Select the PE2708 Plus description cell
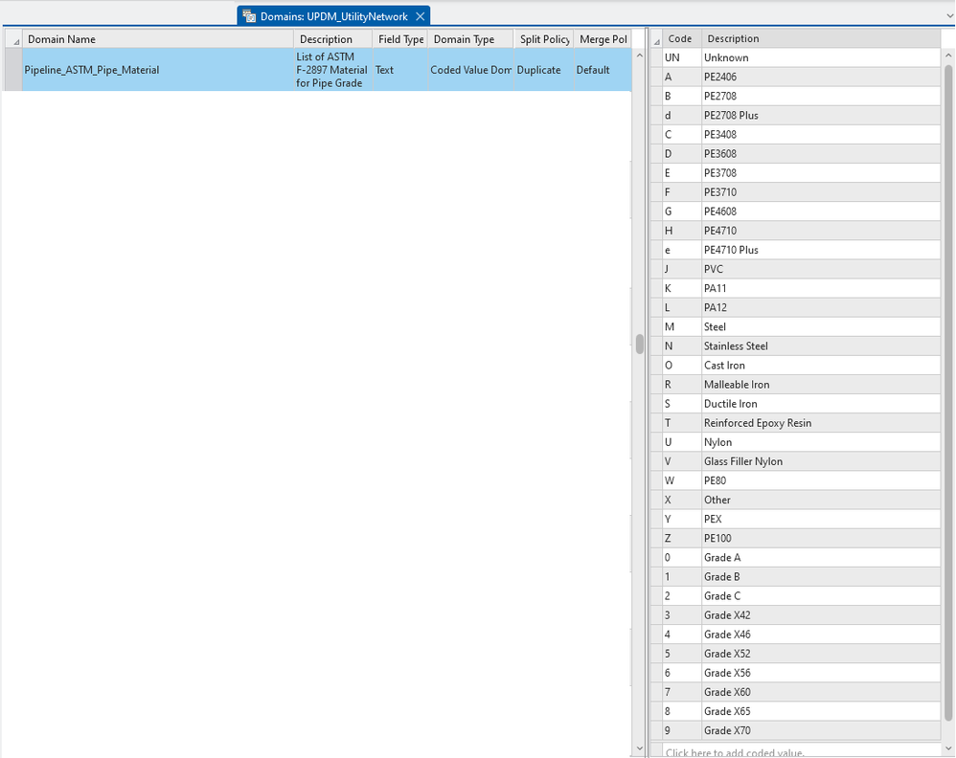 point(821,115)
